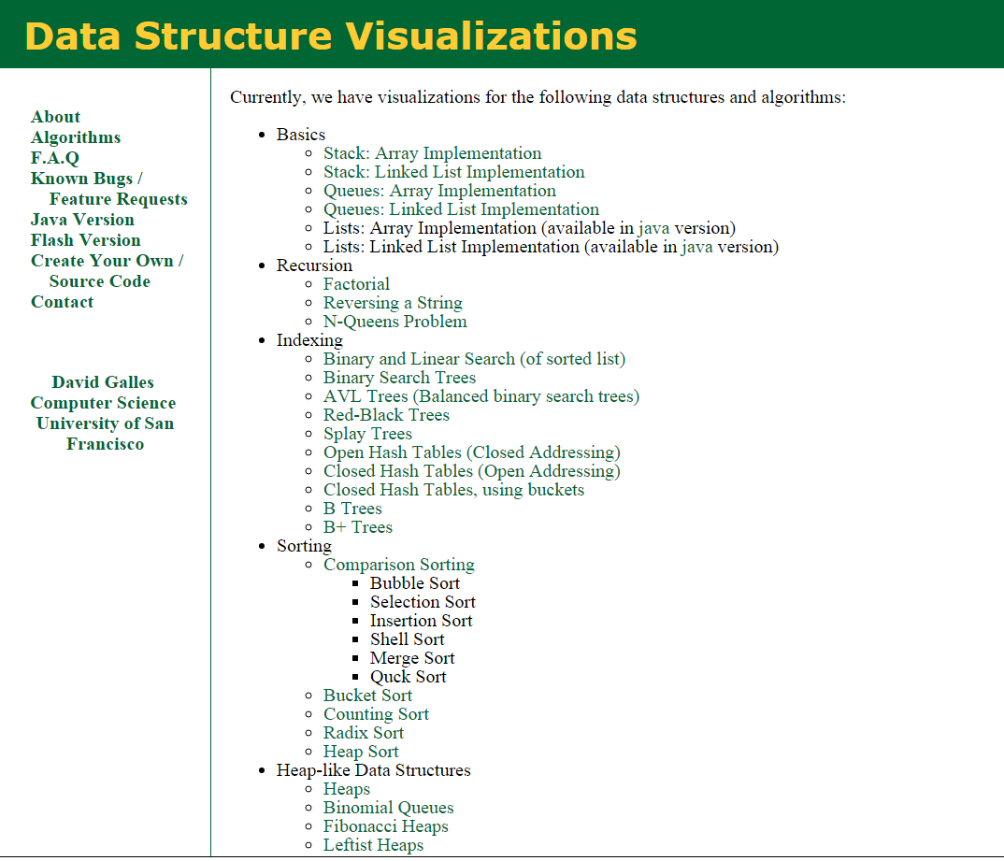Viewport: 1004px width, 861px height.
Task: Switch to the Java Version
Action: 82,219
